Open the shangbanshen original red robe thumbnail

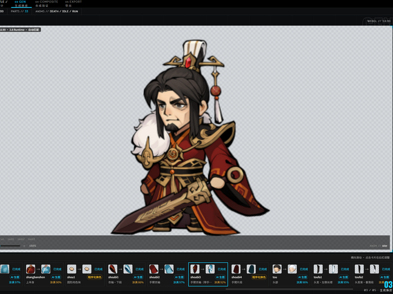(30, 269)
